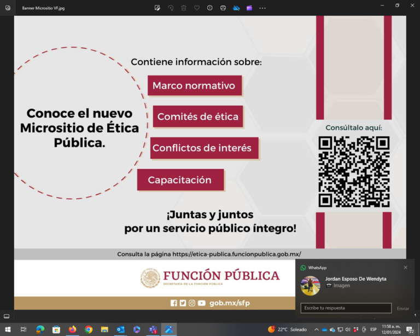Open the three-dot more options menu
This screenshot has width=420, height=336.
tap(262, 8)
